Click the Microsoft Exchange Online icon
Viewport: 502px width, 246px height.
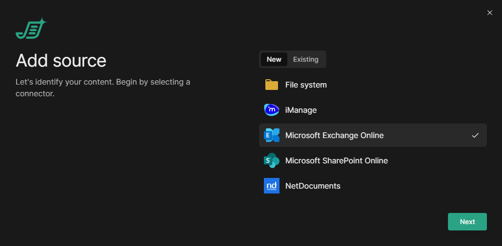pyautogui.click(x=271, y=135)
